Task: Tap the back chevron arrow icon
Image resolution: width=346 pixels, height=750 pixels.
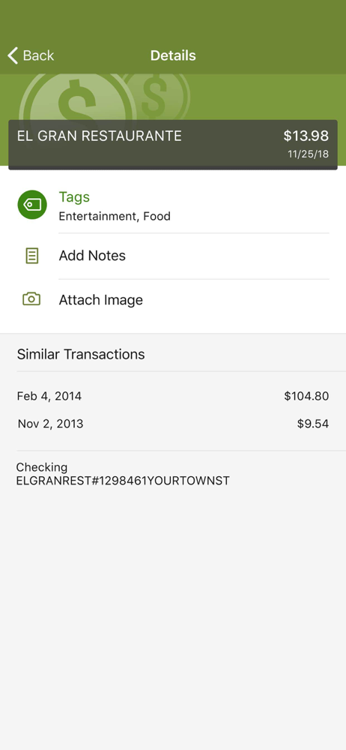Action: 13,55
